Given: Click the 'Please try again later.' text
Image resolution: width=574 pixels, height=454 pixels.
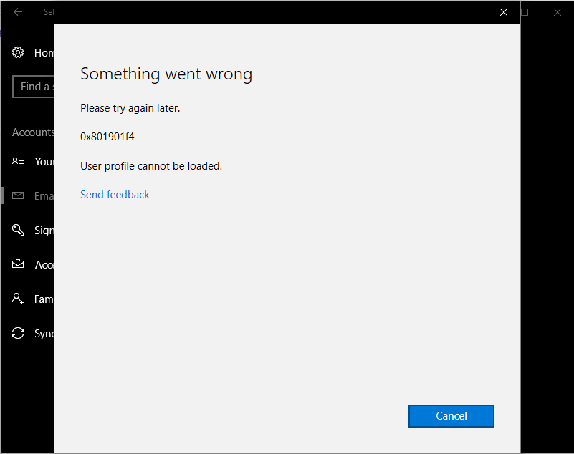Looking at the screenshot, I should (130, 108).
